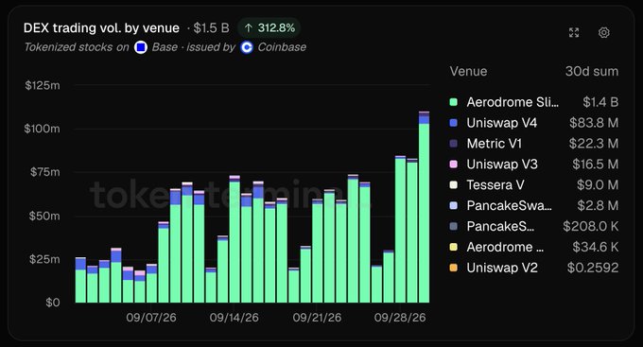Click the $34.6 K value
643x347 pixels.
596,247
